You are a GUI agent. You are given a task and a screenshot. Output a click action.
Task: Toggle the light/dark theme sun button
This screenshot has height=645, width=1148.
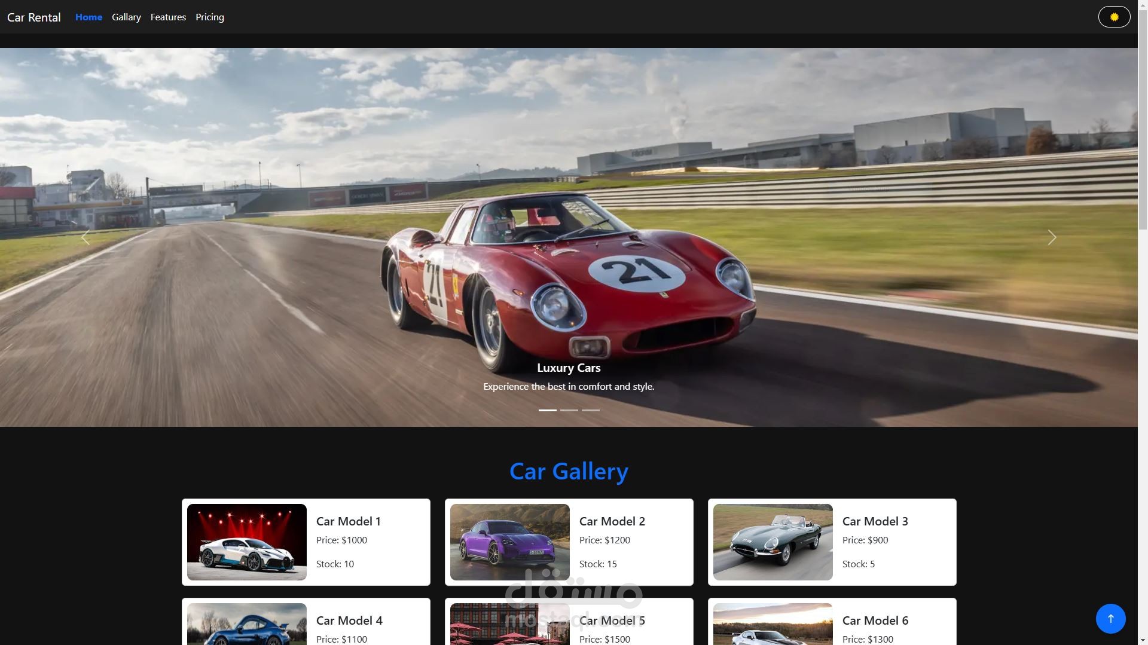pyautogui.click(x=1114, y=17)
